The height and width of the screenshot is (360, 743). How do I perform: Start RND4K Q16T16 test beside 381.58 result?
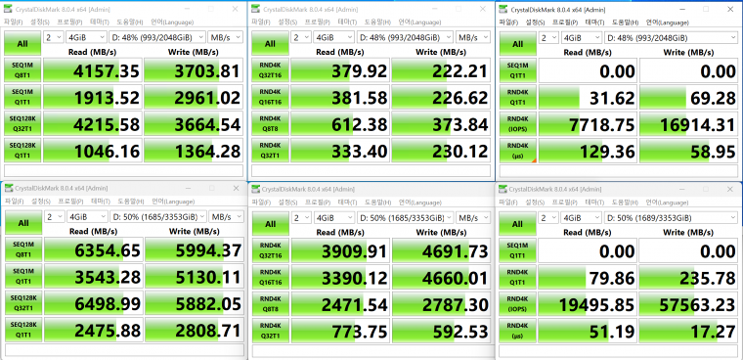270,97
